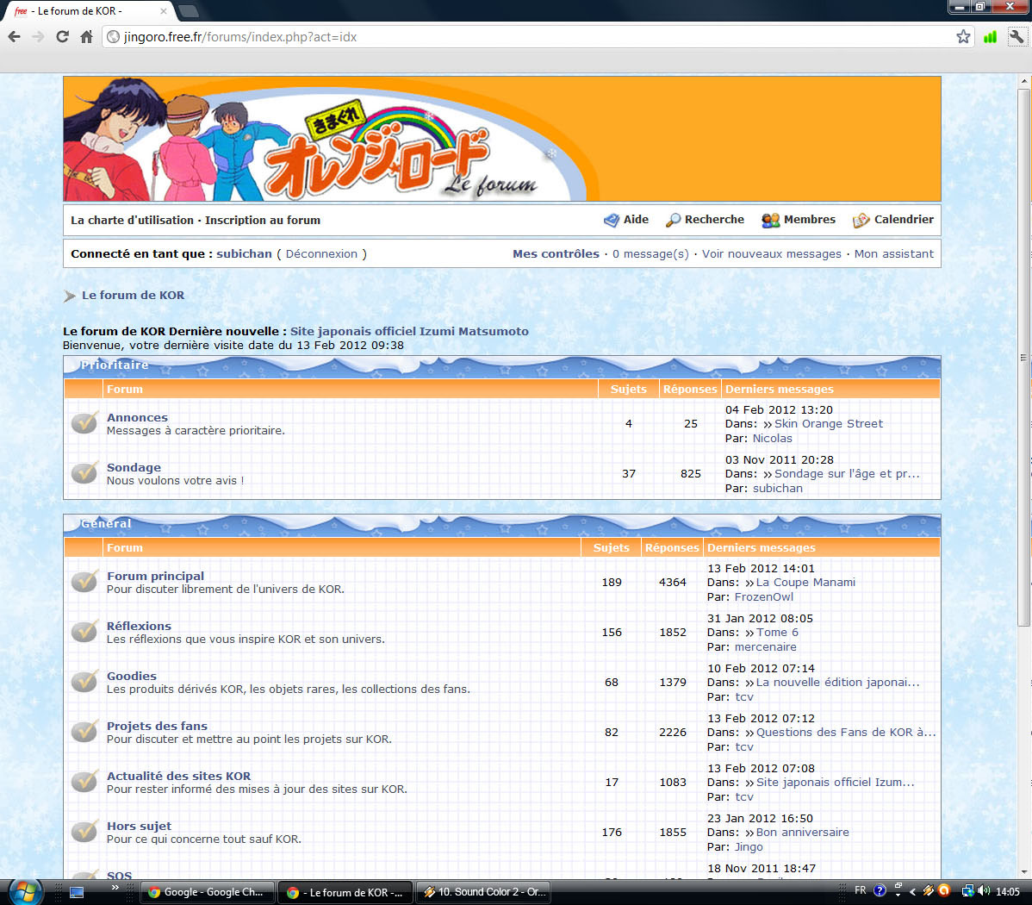
Task: Click the Réflexions forum status icon
Action: 84,632
